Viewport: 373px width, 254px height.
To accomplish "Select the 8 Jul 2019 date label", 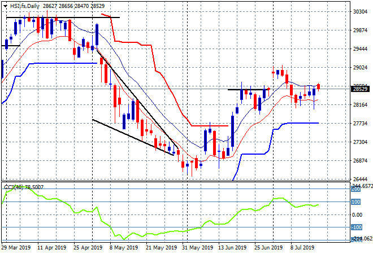I will point(302,247).
